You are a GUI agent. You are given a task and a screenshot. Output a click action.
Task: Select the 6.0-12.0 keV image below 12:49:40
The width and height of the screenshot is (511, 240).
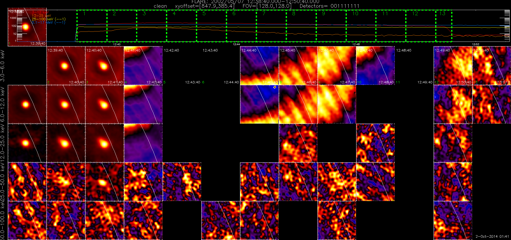coord(453,104)
